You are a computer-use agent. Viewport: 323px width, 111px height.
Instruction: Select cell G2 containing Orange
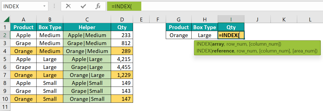pyautogui.click(x=179, y=35)
